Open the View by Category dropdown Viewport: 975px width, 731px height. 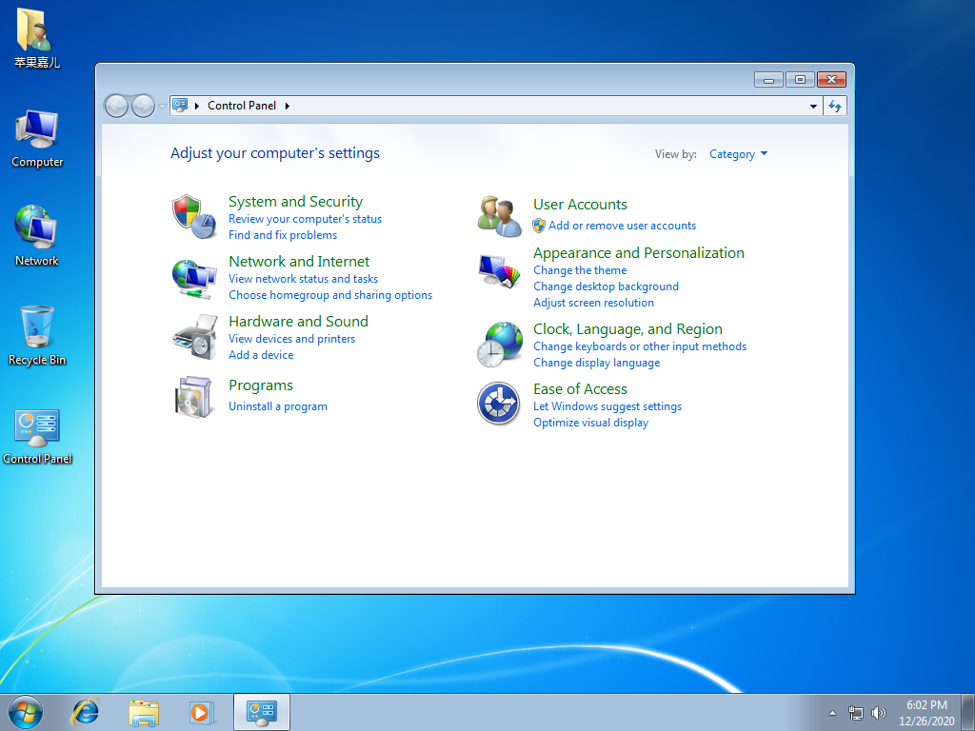click(x=738, y=153)
